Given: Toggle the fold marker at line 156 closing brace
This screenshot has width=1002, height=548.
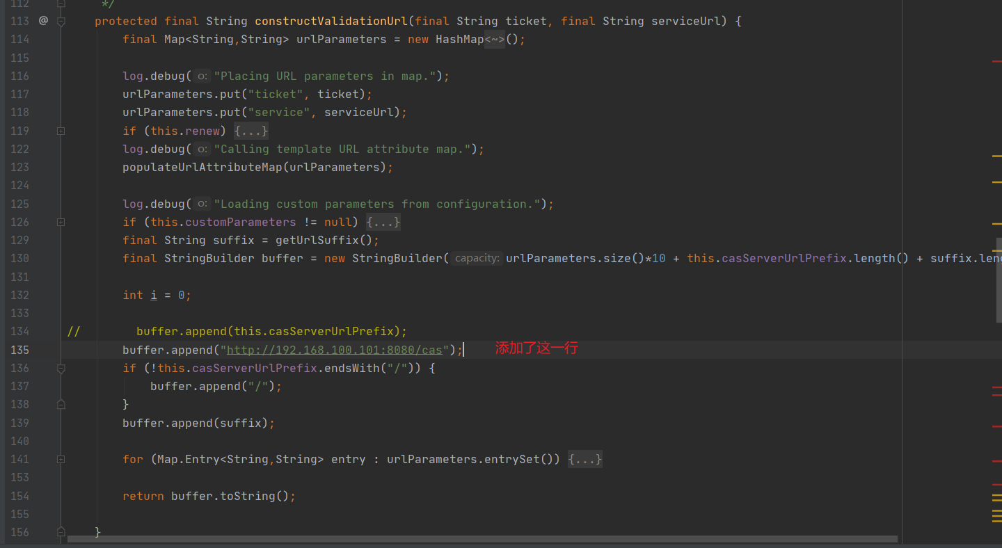Looking at the screenshot, I should (61, 532).
